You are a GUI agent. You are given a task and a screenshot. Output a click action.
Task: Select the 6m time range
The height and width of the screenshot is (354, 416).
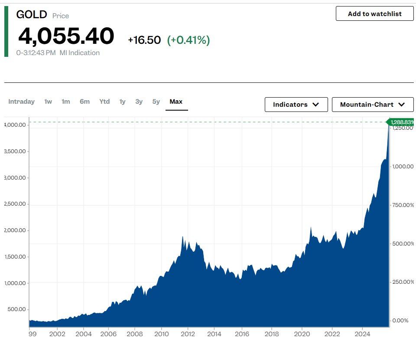pos(84,102)
